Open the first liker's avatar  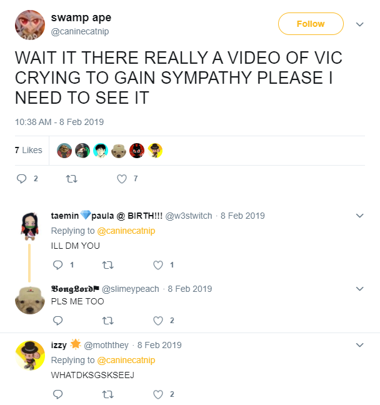pyautogui.click(x=64, y=151)
